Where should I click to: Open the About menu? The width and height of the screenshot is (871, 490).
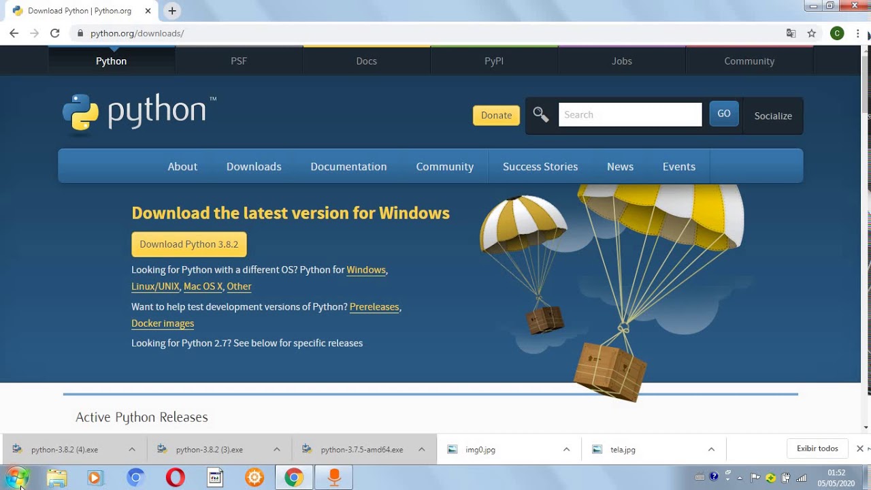click(x=182, y=167)
